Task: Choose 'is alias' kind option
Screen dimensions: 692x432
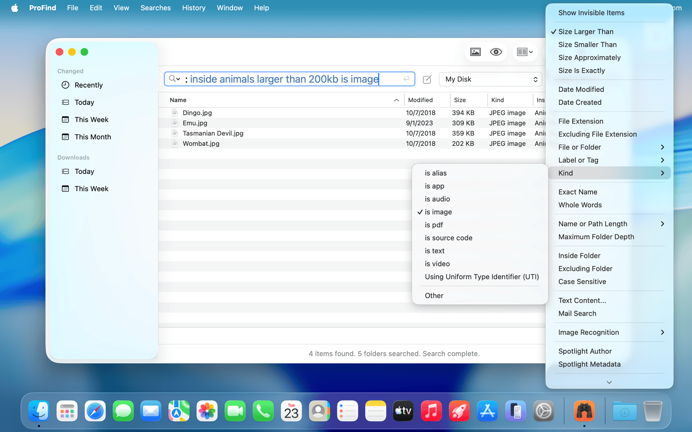Action: [x=480, y=173]
